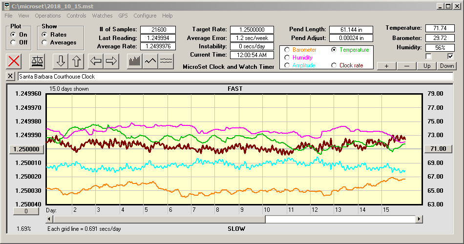Click the horizontal scrollbar right arrow
This screenshot has height=244, width=464.
(419, 219)
